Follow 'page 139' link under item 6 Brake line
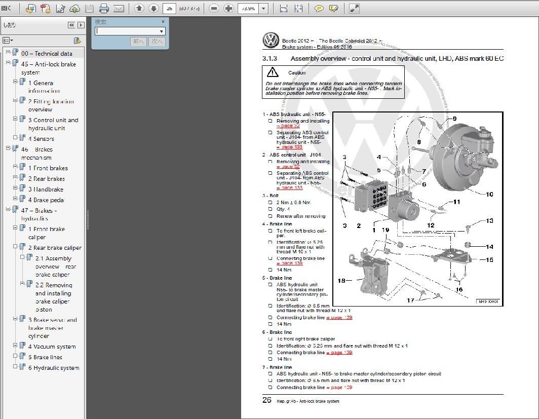539x419 pixels. pos(339,353)
